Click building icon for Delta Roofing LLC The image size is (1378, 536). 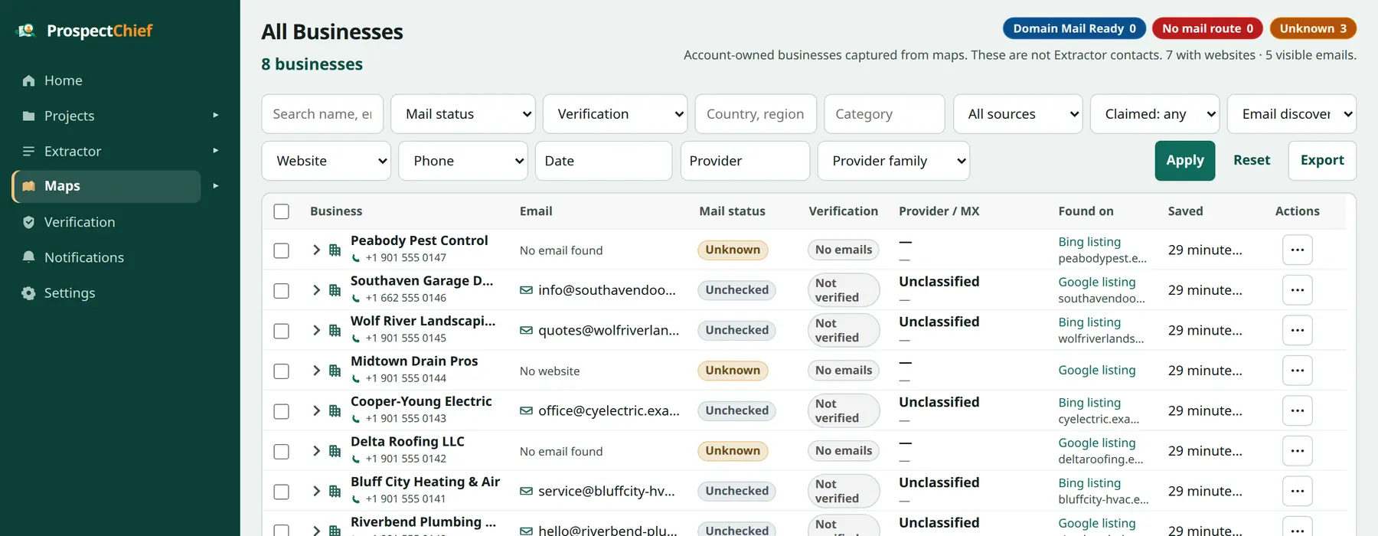[335, 451]
